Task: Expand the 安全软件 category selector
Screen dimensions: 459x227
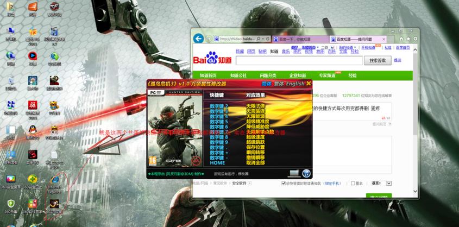Action: [250, 184]
